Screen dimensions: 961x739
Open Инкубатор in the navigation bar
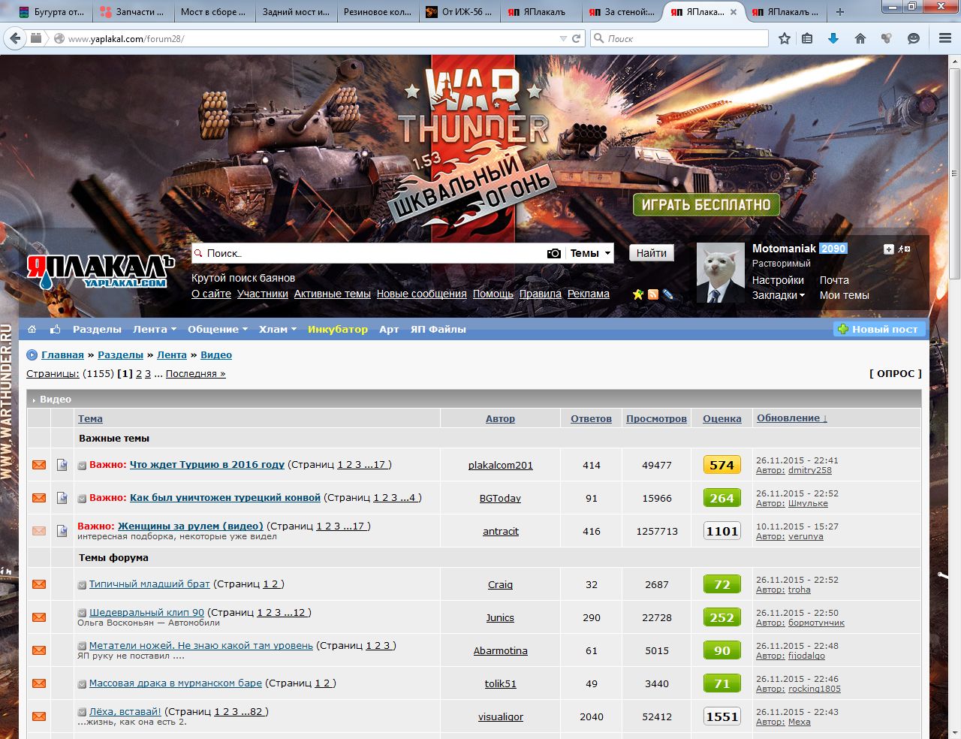coord(338,329)
